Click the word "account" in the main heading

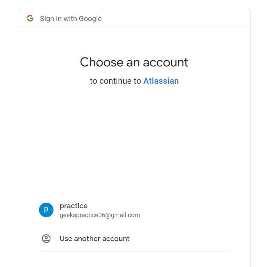(166, 62)
